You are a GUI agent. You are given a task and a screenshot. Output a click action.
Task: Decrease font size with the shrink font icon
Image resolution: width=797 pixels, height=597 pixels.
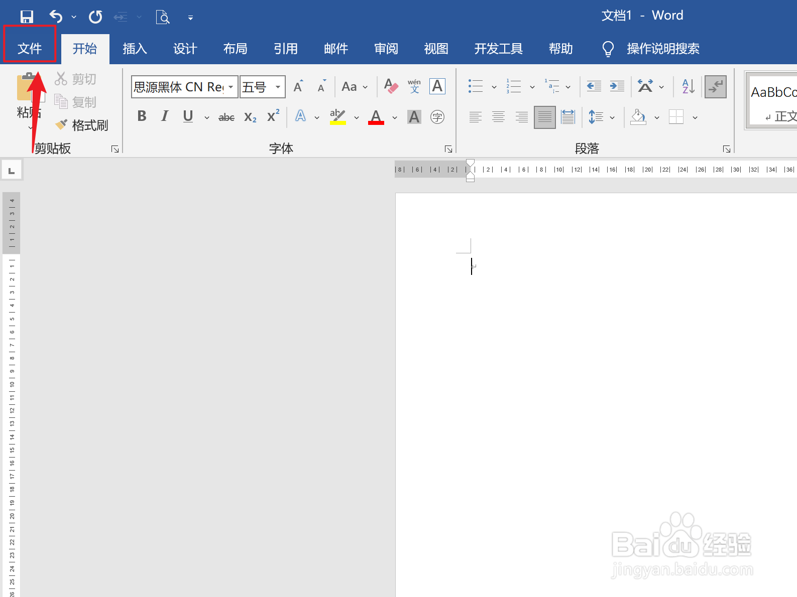pyautogui.click(x=322, y=86)
